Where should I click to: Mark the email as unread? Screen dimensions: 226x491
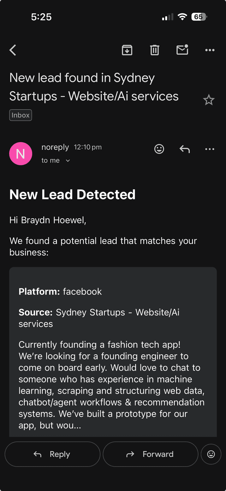point(182,50)
